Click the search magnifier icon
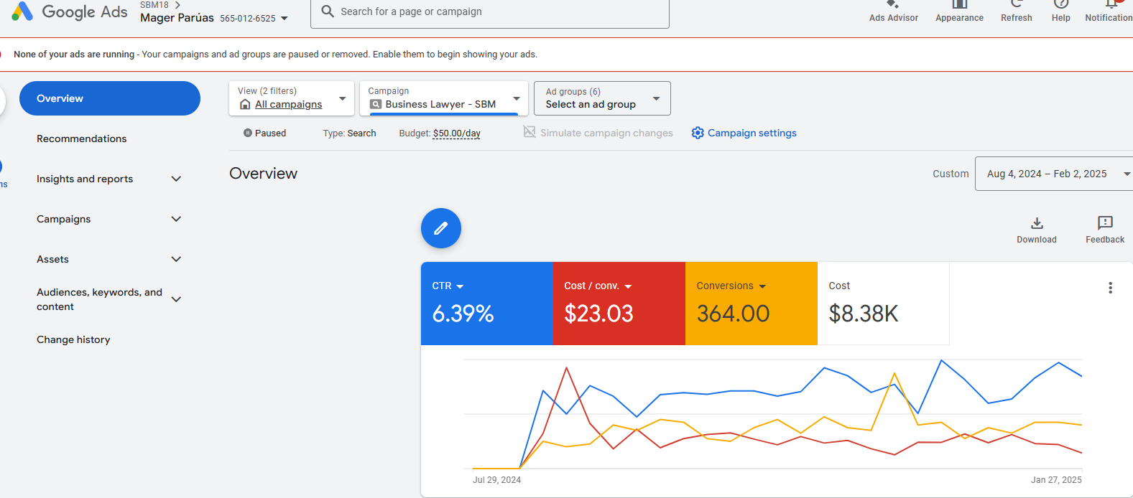The width and height of the screenshot is (1133, 498). [328, 11]
